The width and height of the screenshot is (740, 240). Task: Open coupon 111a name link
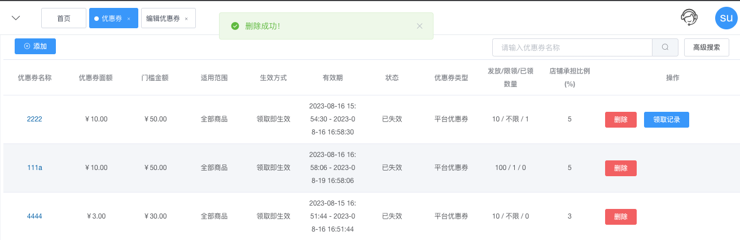[34, 168]
